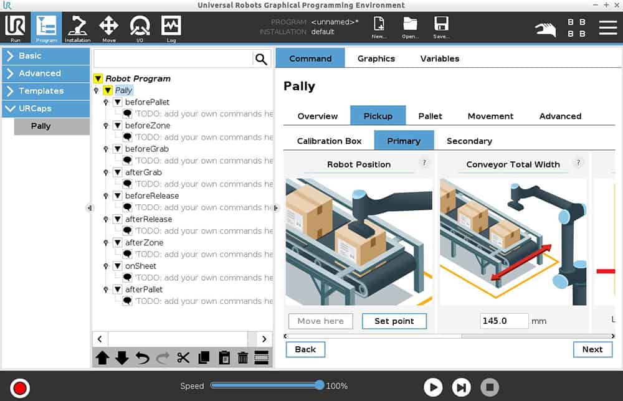Click the Step forward button
Screen dimensions: 623x401
point(461,387)
